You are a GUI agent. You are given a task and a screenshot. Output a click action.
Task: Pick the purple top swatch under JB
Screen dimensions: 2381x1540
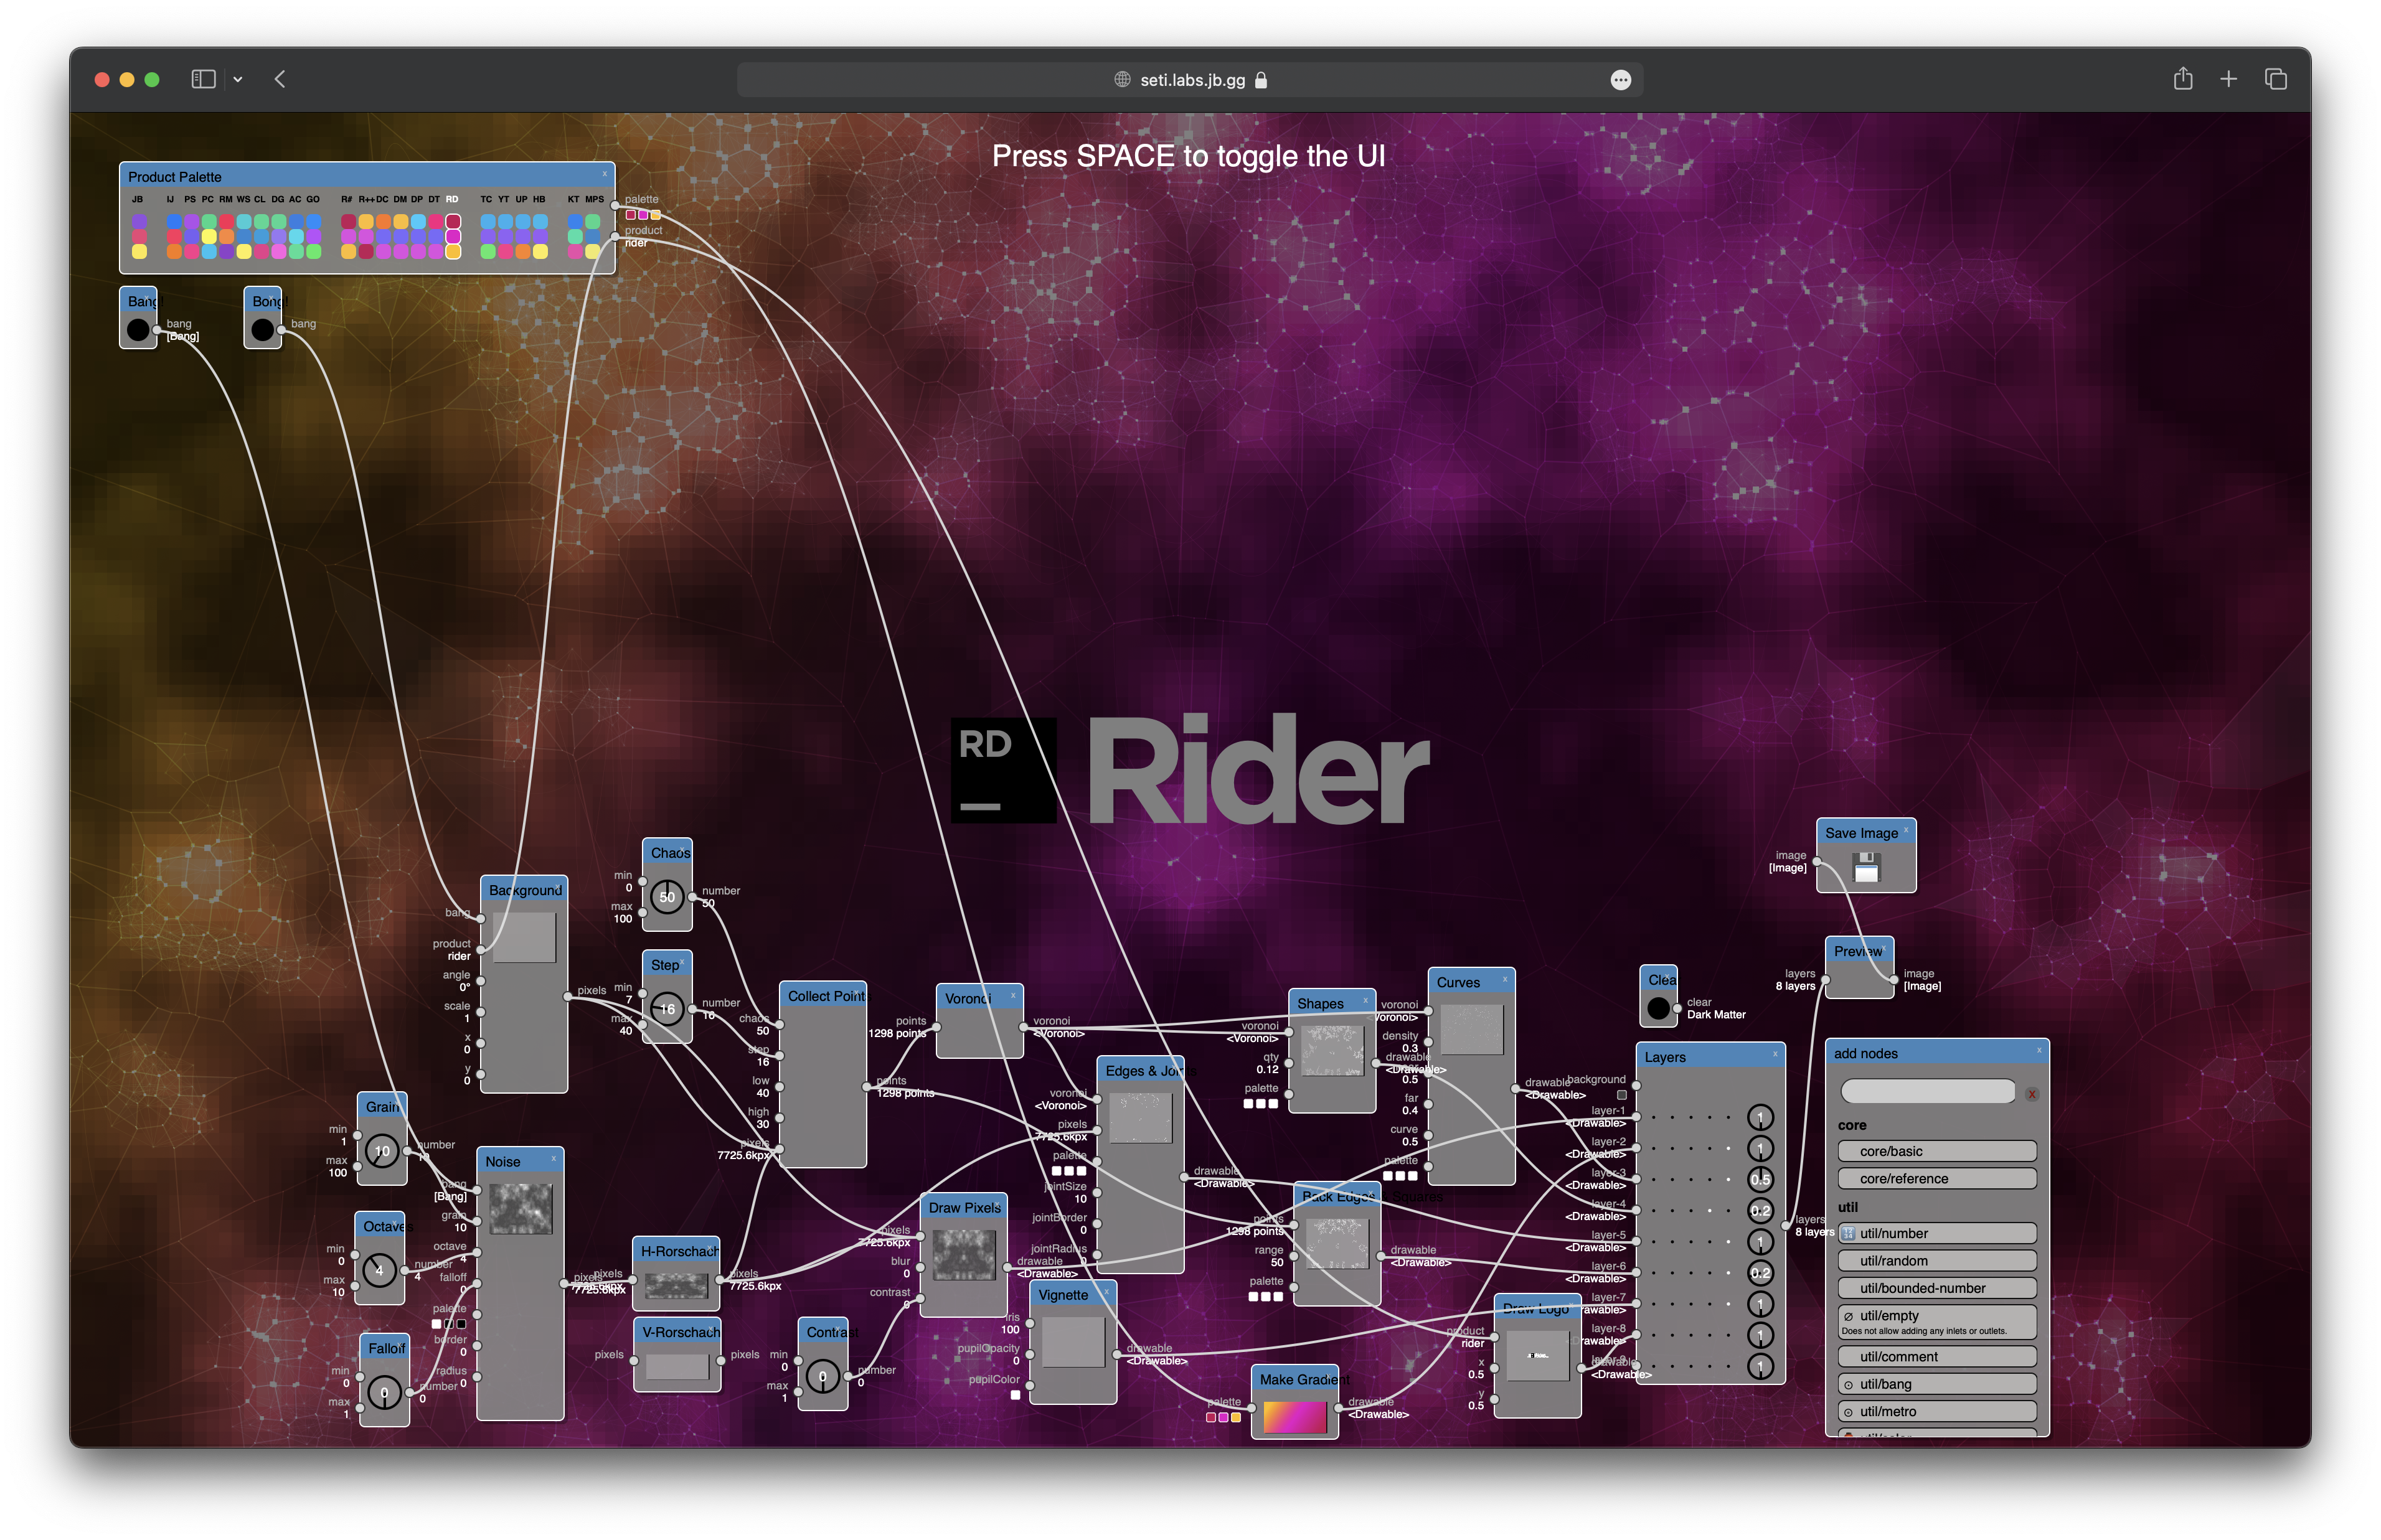pos(139,221)
